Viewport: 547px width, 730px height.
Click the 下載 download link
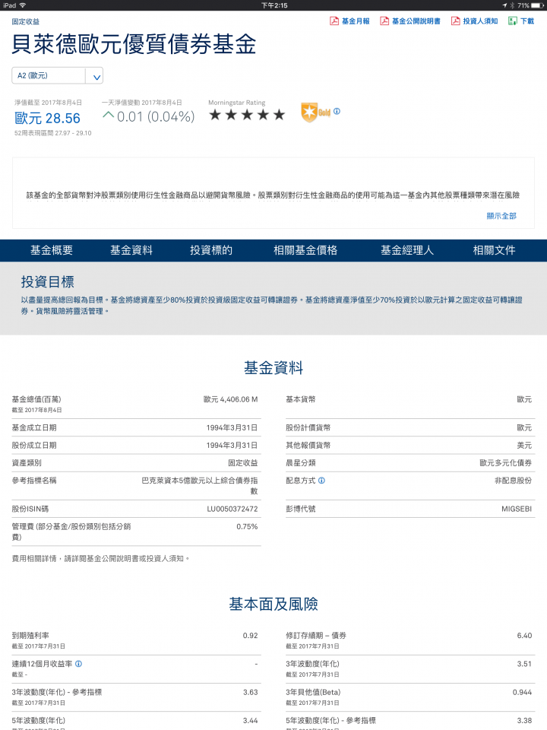(527, 21)
